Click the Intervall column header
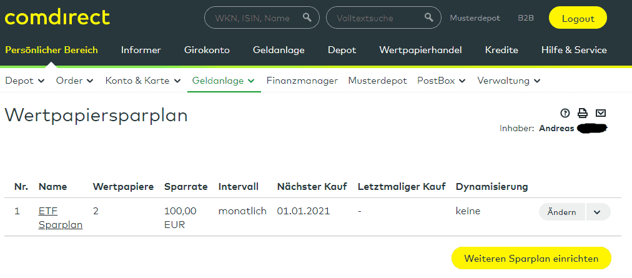This screenshot has height=278, width=632. coord(238,187)
